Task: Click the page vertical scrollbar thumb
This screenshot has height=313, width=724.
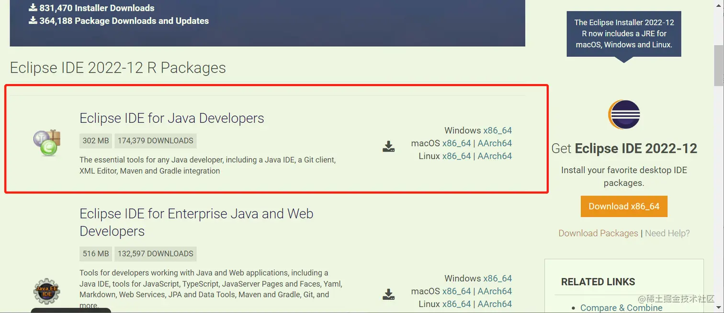Action: pyautogui.click(x=718, y=65)
